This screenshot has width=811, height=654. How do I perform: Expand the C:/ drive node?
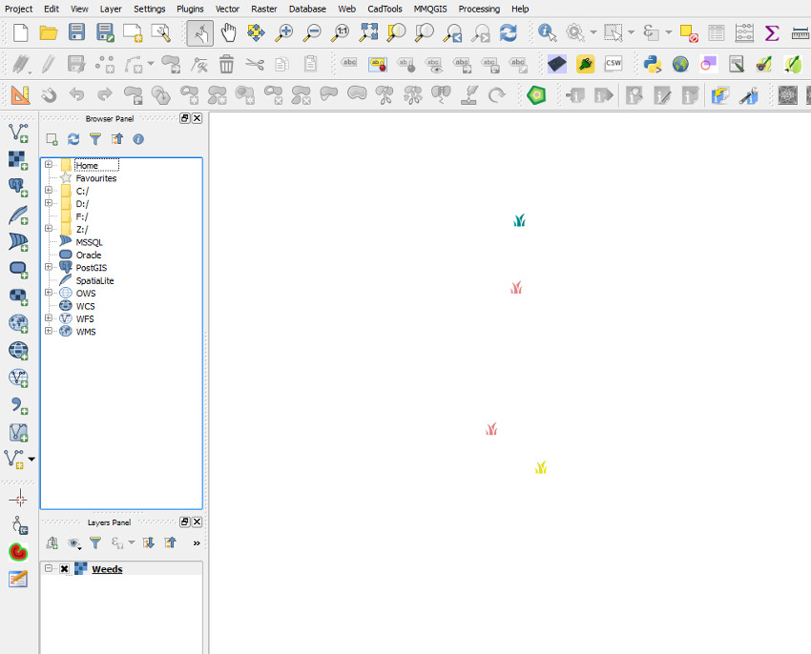[49, 191]
